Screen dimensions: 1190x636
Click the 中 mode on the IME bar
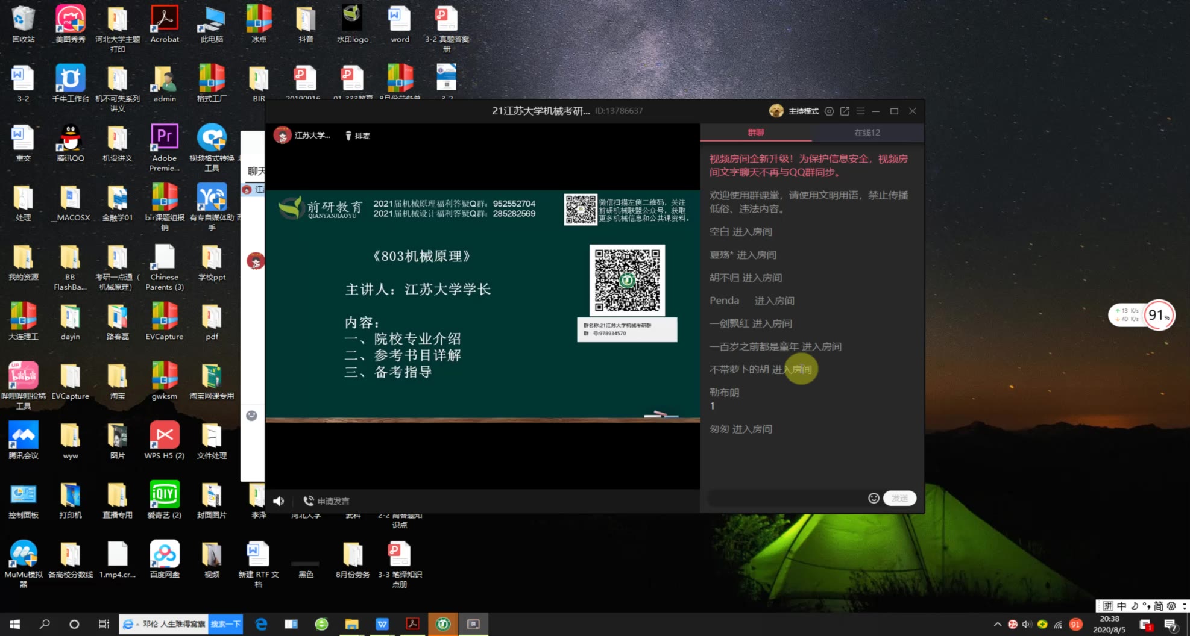click(x=1121, y=606)
